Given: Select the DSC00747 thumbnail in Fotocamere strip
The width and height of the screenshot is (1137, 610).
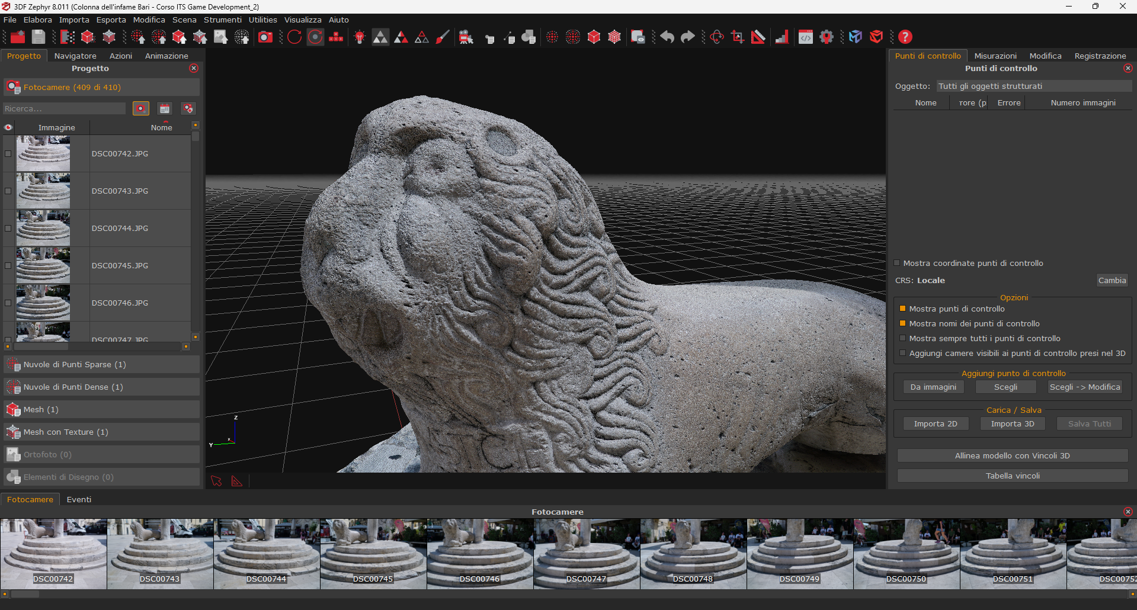Looking at the screenshot, I should click(587, 554).
